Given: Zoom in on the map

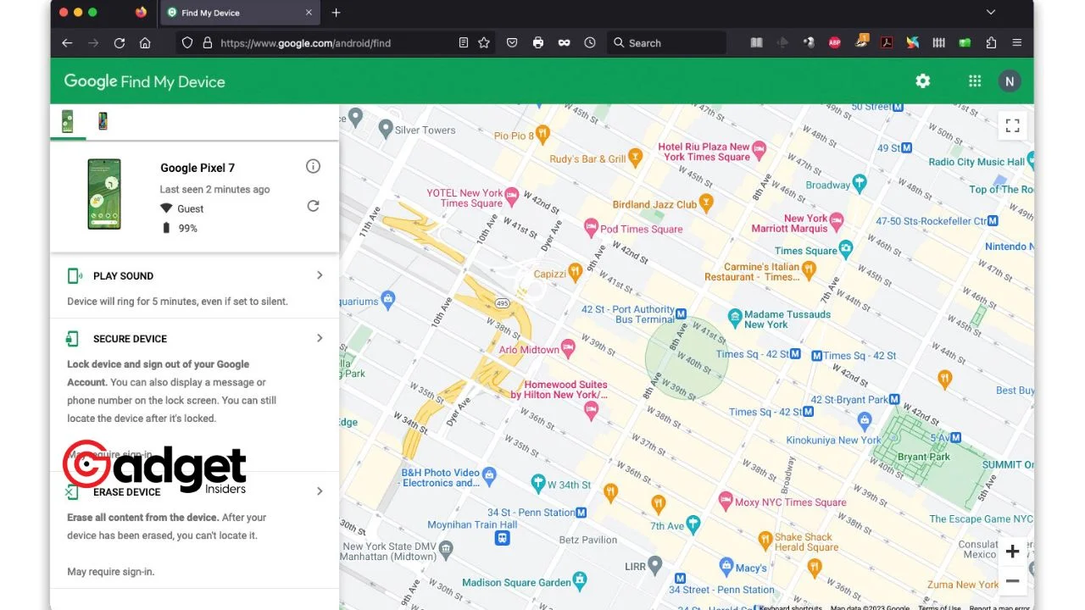Looking at the screenshot, I should (x=1012, y=552).
